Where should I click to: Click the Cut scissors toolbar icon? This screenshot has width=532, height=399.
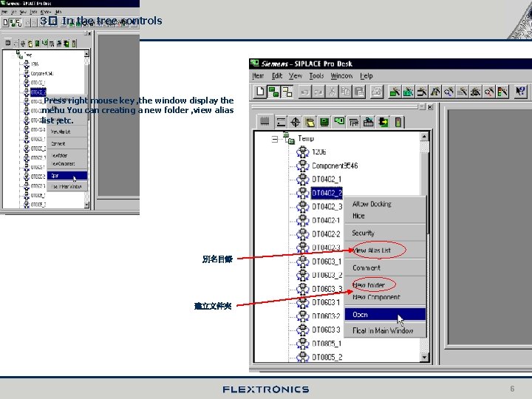click(332, 92)
